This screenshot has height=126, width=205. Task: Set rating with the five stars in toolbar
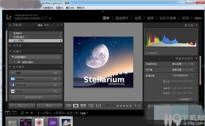[124, 106]
